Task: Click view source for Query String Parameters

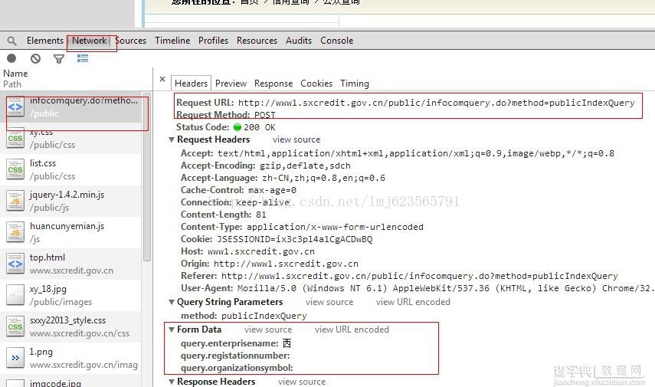Action: pyautogui.click(x=329, y=302)
